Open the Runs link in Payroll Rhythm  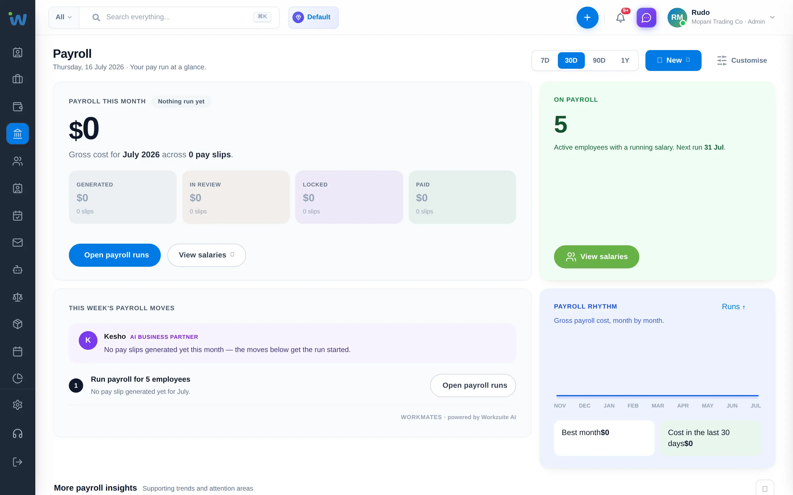(x=733, y=307)
